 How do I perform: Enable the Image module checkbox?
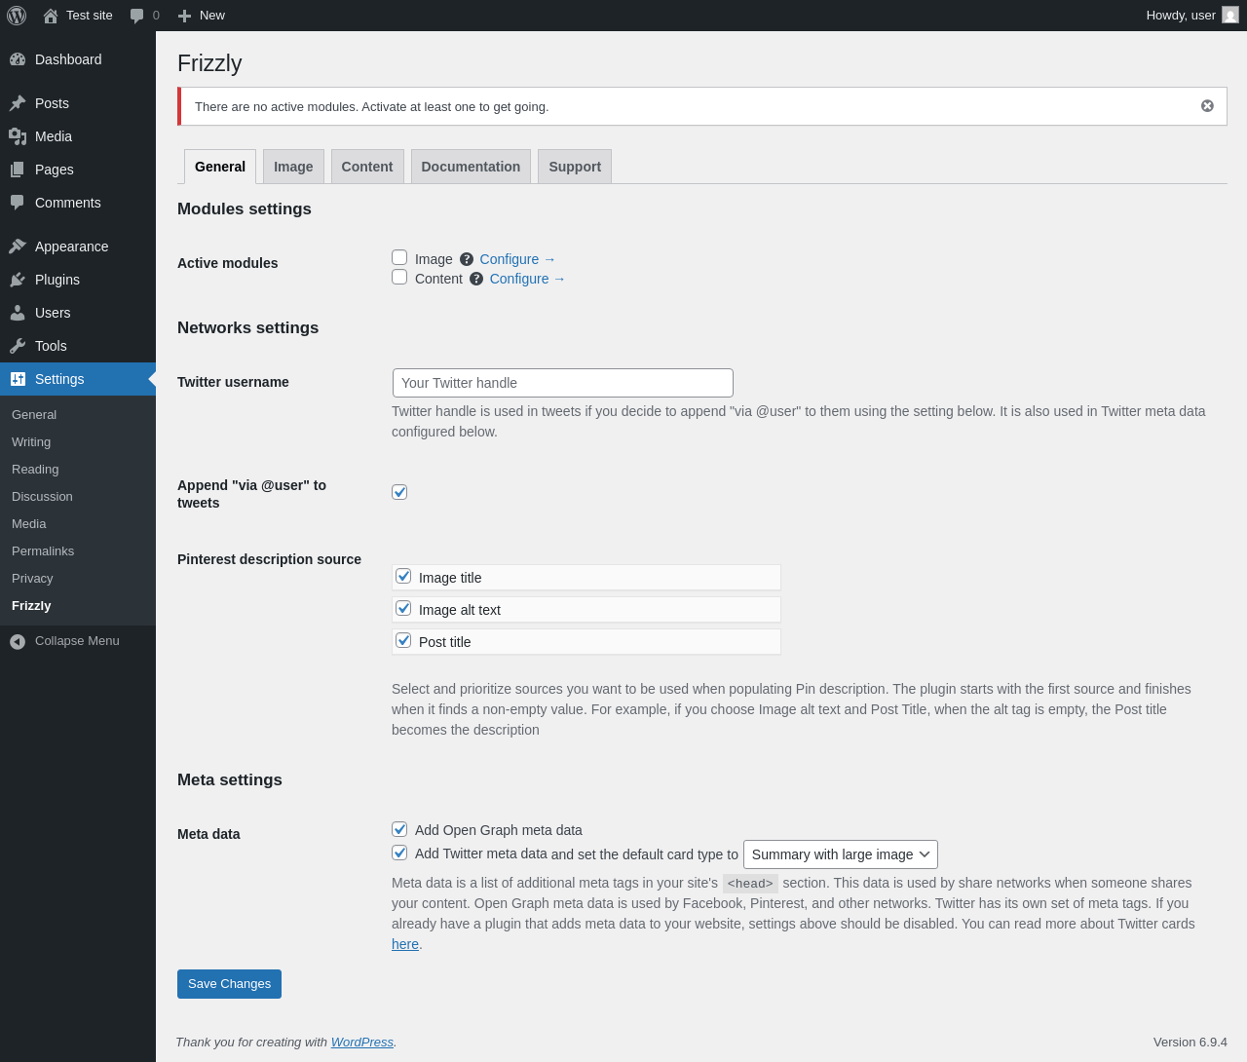click(x=399, y=257)
